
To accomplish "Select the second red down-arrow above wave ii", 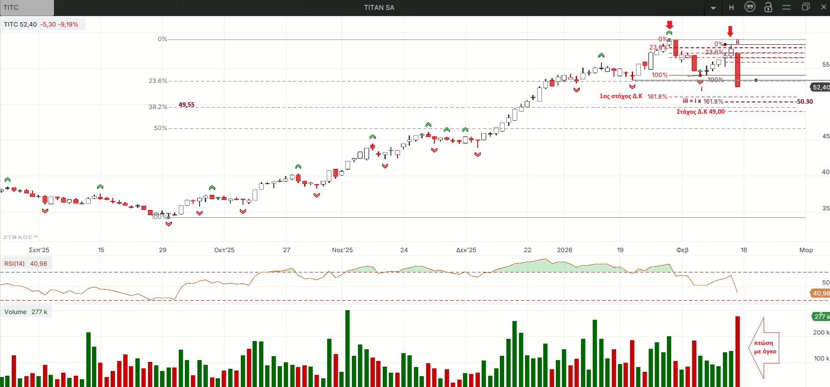I will (730, 31).
